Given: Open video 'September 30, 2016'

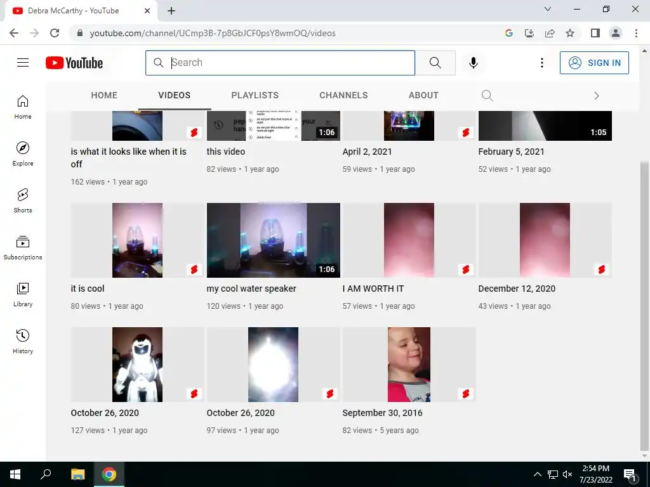Looking at the screenshot, I should point(382,413).
